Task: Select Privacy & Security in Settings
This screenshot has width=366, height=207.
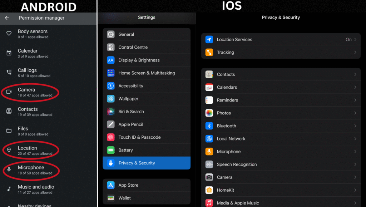Action: point(147,163)
